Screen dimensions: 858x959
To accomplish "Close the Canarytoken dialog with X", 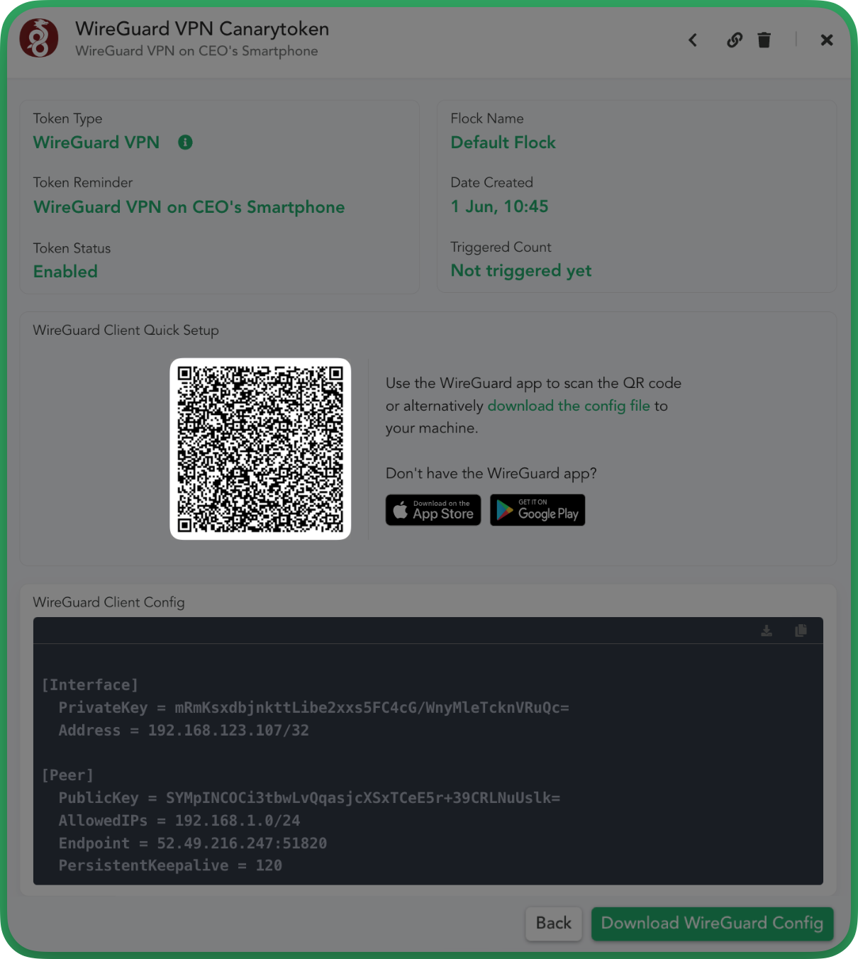I will 827,40.
